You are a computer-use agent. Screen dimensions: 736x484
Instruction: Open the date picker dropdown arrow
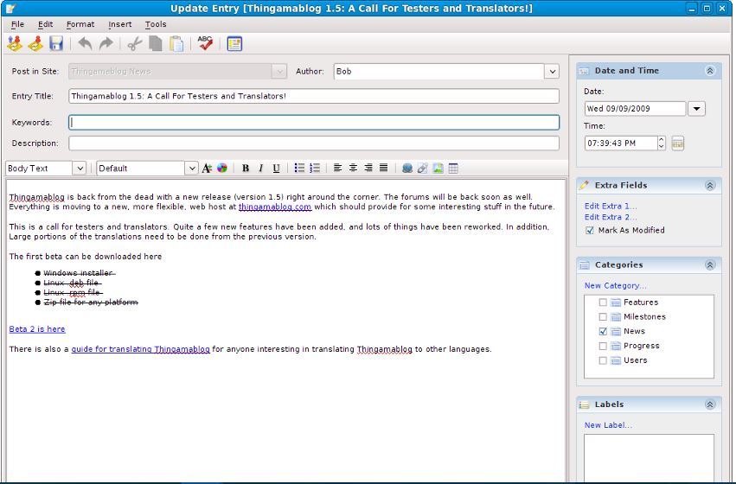coord(696,109)
